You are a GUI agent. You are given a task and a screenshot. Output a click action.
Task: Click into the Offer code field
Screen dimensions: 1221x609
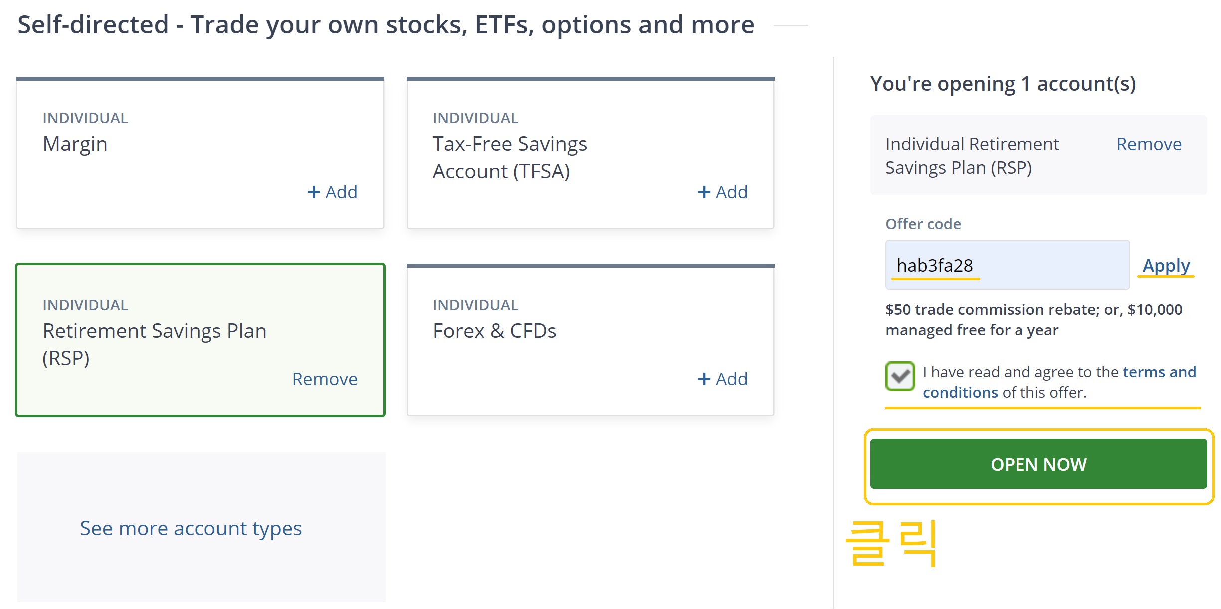coord(1008,265)
